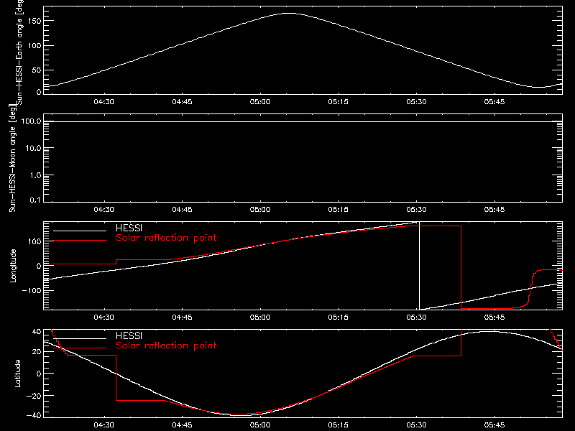Click the 100 tick on Longitude axis
The image size is (575, 431).
pyautogui.click(x=34, y=241)
